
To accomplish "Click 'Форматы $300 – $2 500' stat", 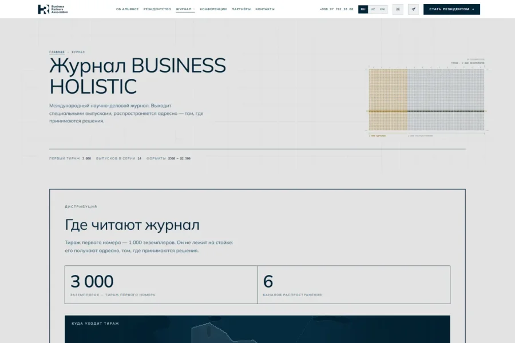I will pos(168,158).
